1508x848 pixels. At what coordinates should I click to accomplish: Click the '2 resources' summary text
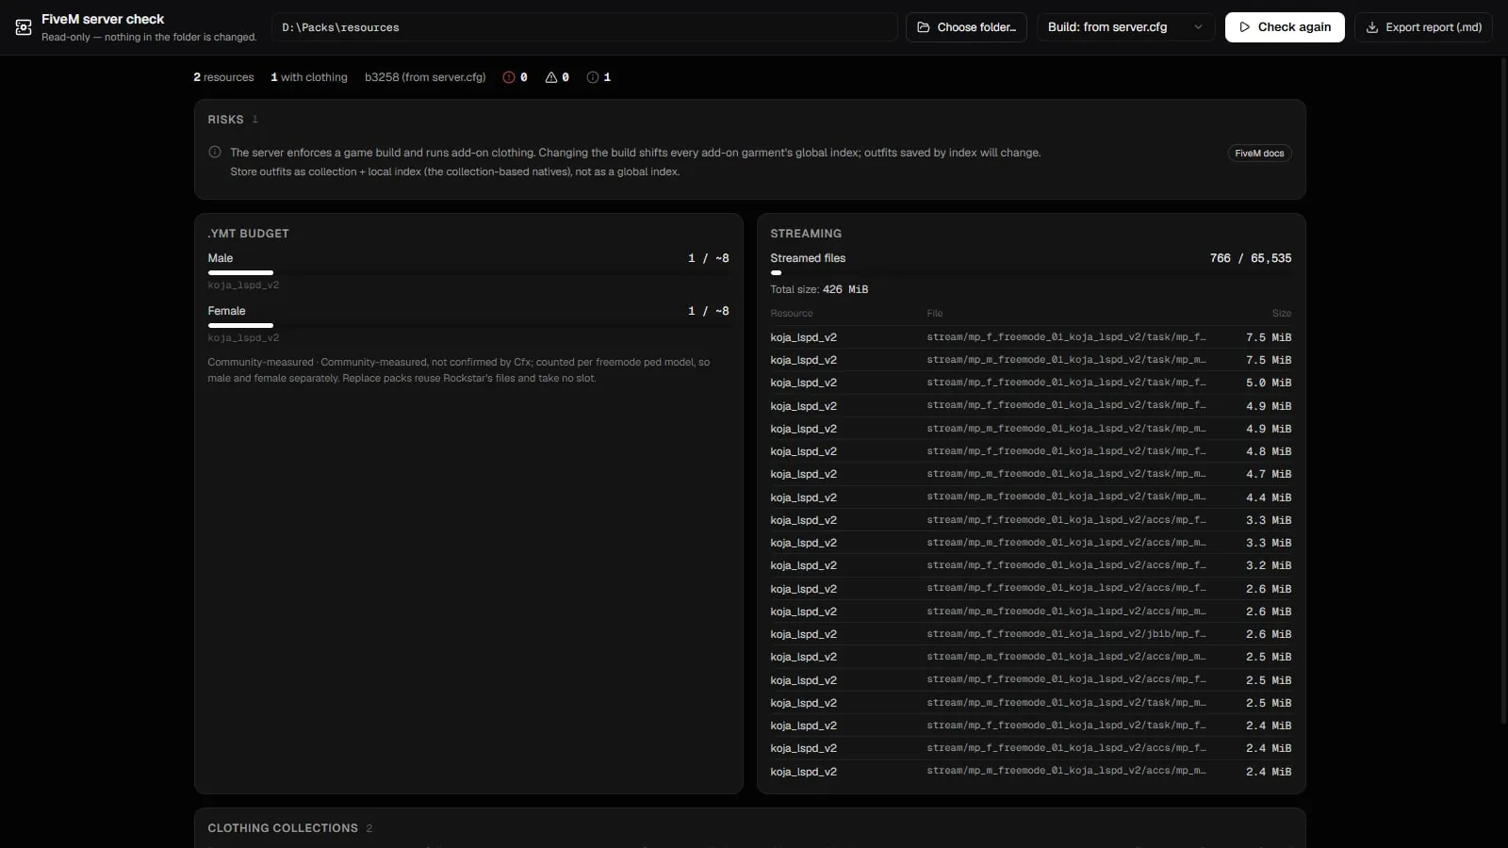click(223, 77)
